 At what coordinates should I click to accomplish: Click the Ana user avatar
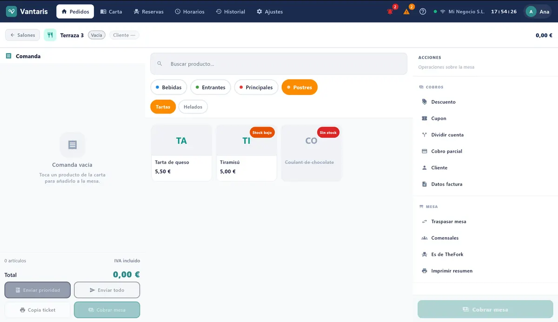pyautogui.click(x=531, y=12)
